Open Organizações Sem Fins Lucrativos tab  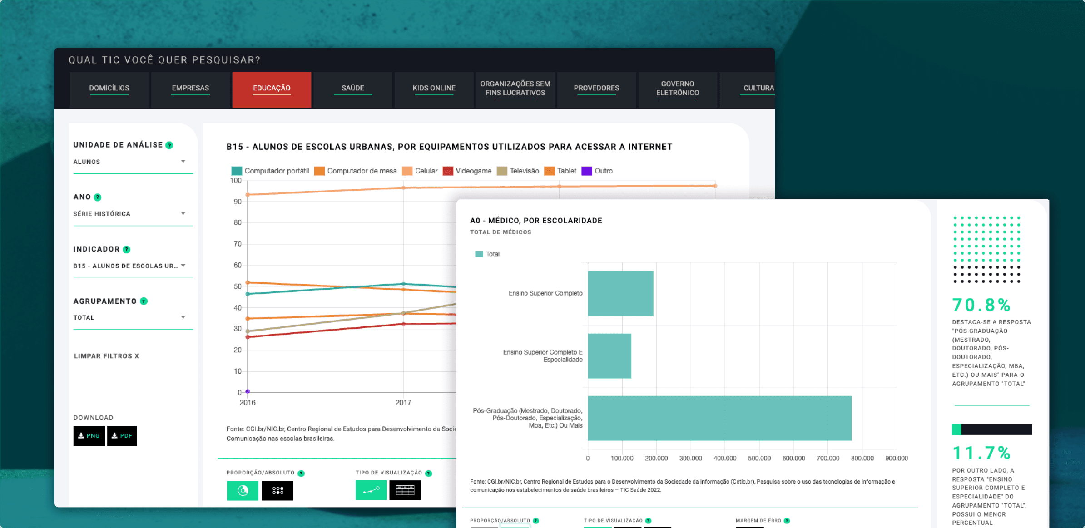515,89
